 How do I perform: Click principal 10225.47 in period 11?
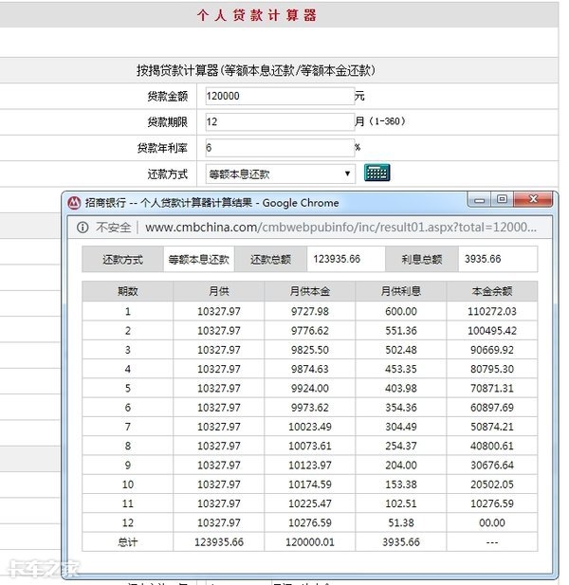[310, 503]
